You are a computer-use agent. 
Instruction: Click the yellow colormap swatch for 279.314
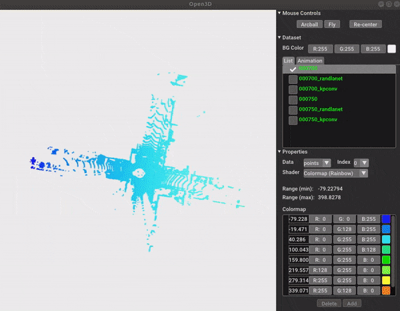tap(385, 282)
